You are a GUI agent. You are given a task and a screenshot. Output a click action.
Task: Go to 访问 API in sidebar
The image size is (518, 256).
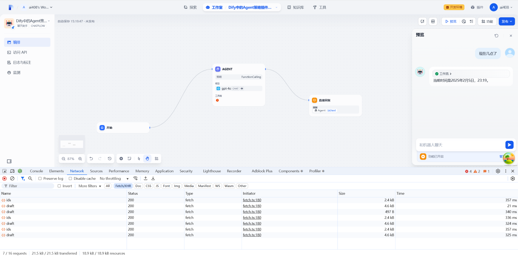point(27,52)
